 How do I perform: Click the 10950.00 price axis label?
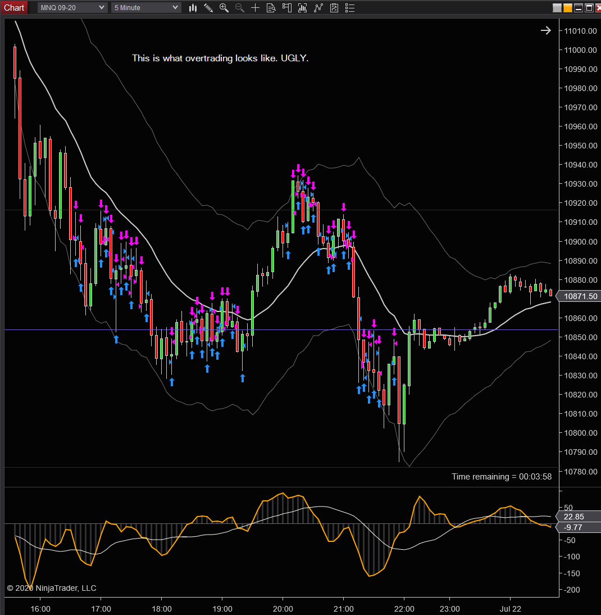pos(581,146)
